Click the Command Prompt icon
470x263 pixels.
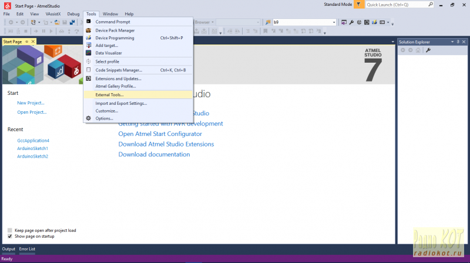[89, 22]
